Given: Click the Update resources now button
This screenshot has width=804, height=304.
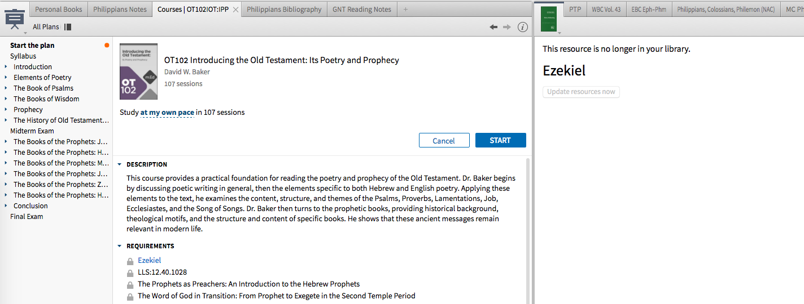Looking at the screenshot, I should (581, 92).
